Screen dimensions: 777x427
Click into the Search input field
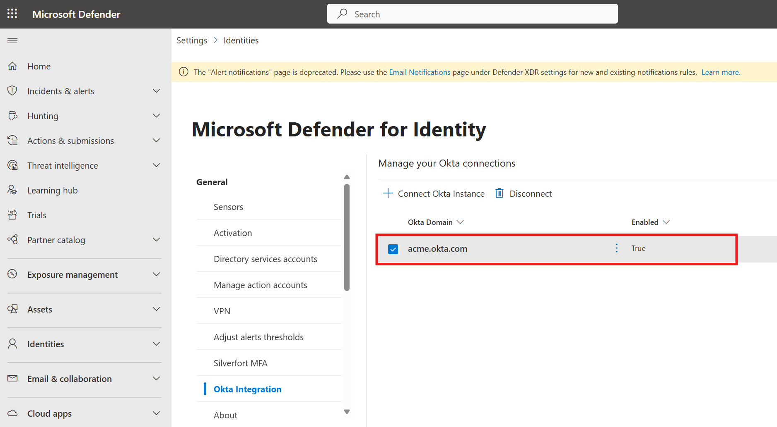[472, 14]
